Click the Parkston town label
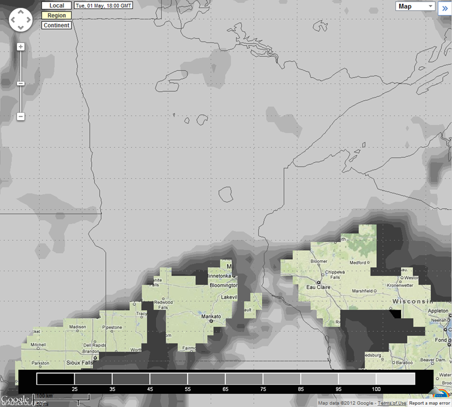452x407 pixels. (40, 363)
